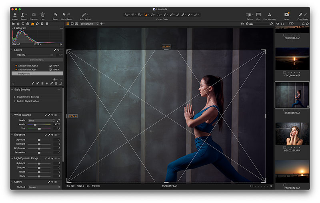
Task: Open the Exposure histogram tool tab
Action: (x=32, y=24)
